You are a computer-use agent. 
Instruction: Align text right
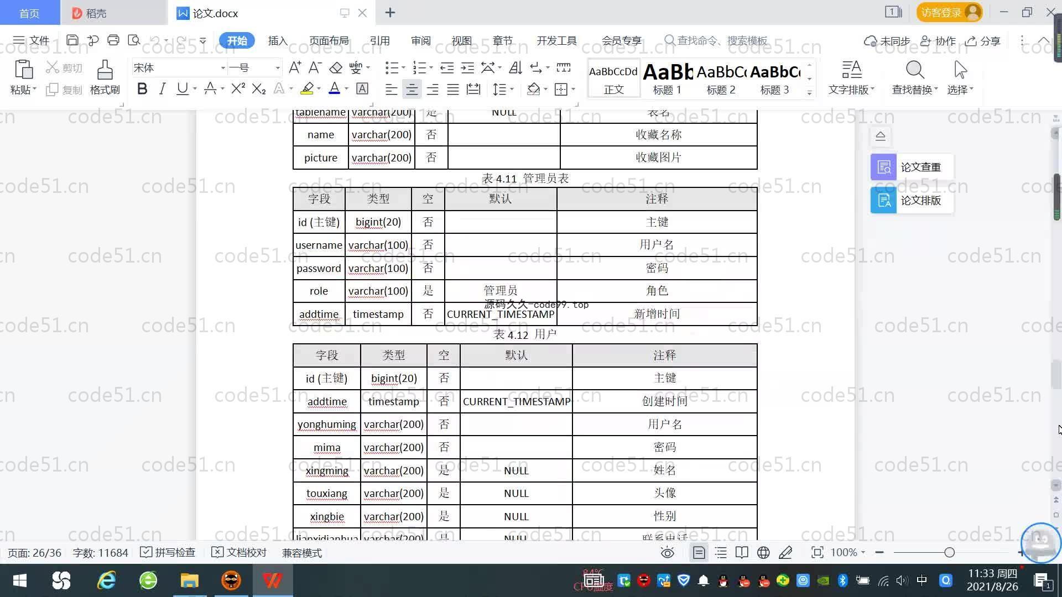(x=433, y=89)
